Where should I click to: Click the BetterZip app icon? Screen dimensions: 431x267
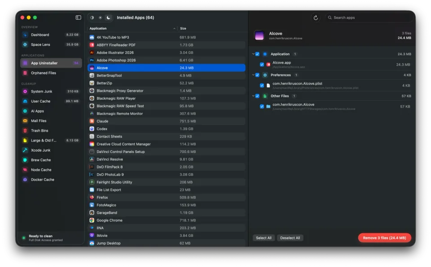(x=92, y=83)
